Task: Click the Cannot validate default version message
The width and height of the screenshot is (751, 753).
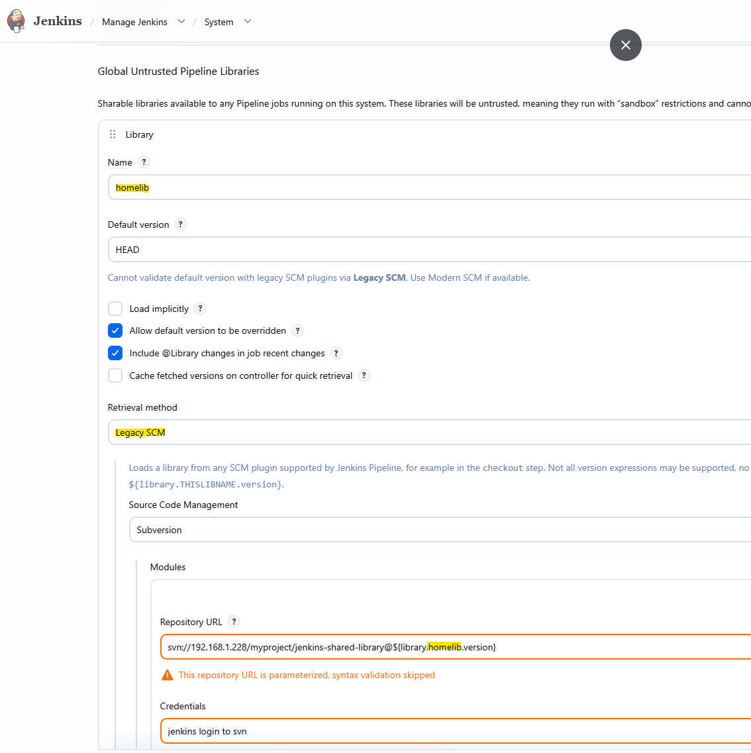Action: (x=319, y=278)
